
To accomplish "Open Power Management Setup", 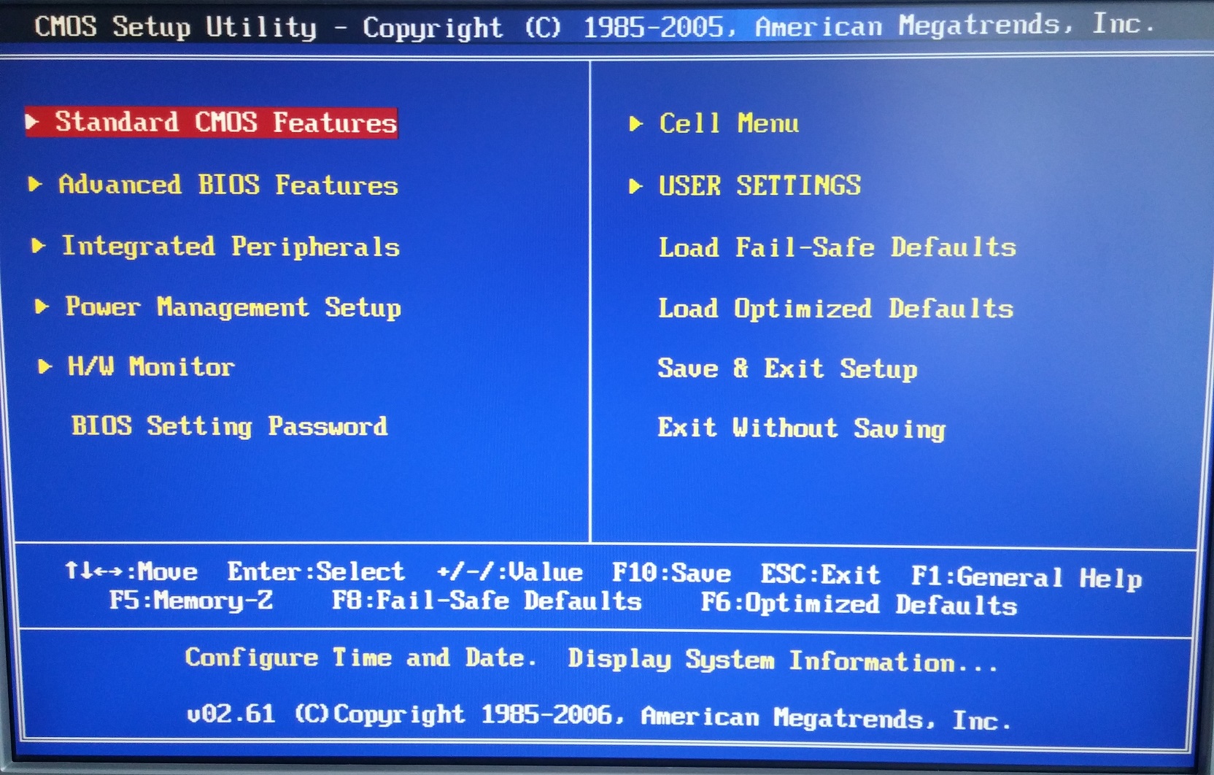I will pyautogui.click(x=233, y=307).
